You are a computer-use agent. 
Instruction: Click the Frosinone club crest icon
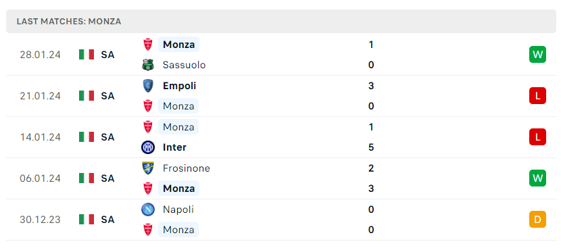[148, 168]
